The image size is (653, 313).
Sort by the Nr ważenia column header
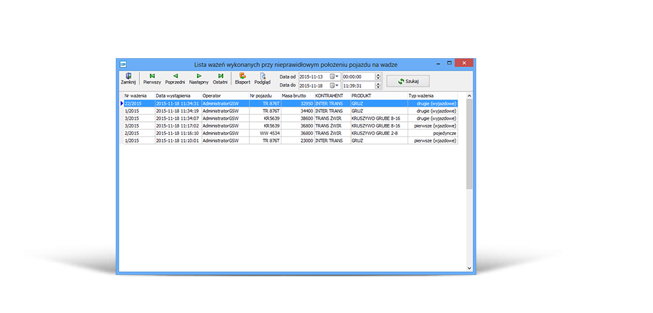(137, 95)
